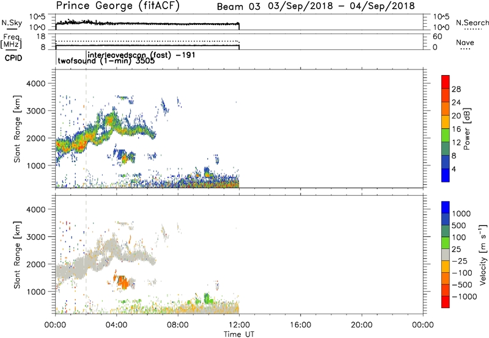Click the orange velocity patch near 1300 km

coord(123,282)
